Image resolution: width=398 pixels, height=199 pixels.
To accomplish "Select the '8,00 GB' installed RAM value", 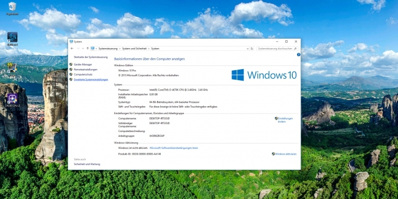I will (x=153, y=94).
